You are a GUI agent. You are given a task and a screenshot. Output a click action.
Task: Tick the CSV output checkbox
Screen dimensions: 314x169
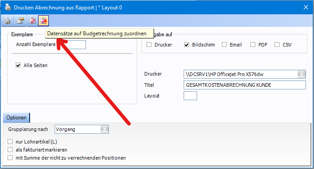[x=277, y=45]
